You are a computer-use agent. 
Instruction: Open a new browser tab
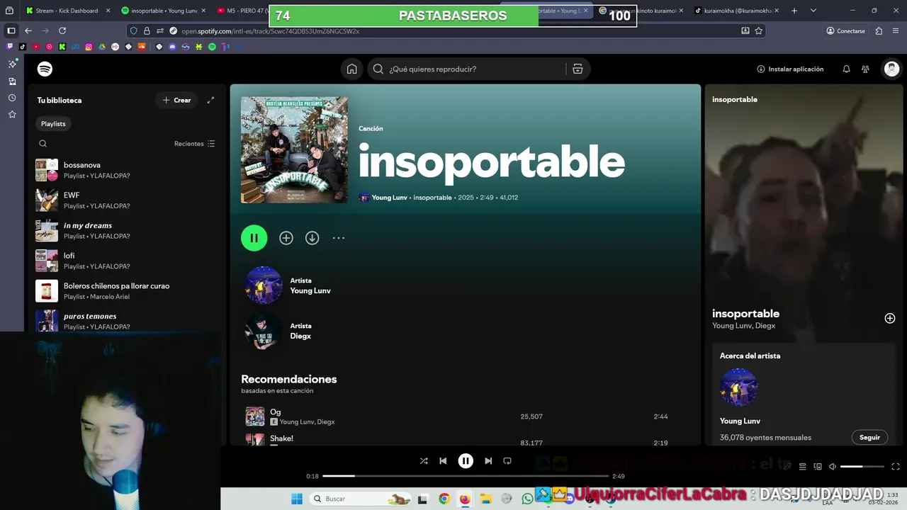click(x=794, y=11)
